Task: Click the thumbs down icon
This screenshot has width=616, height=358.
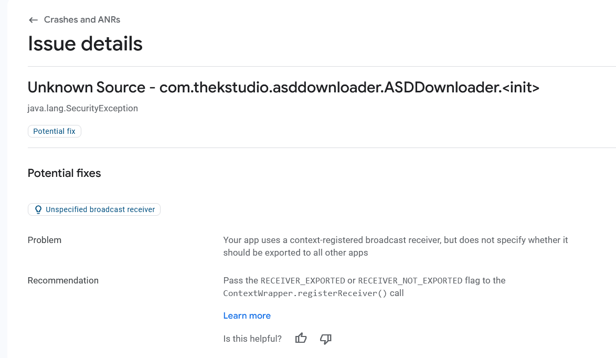Action: (x=326, y=339)
